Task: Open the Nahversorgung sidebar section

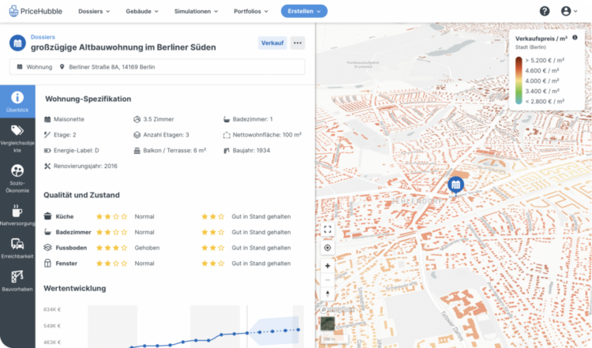Action: (x=17, y=216)
